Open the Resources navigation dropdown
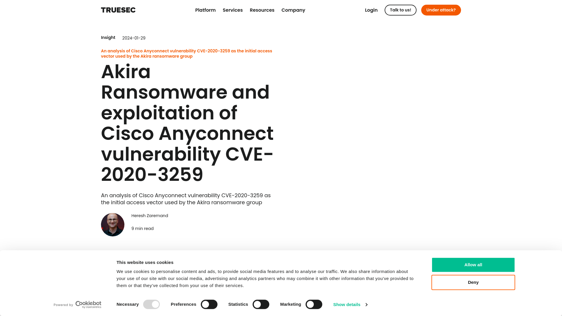562x316 pixels. [x=262, y=10]
